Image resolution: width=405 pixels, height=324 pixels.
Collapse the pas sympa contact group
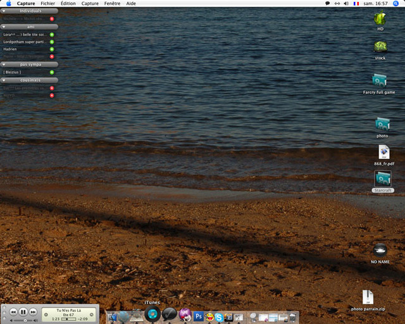point(4,65)
